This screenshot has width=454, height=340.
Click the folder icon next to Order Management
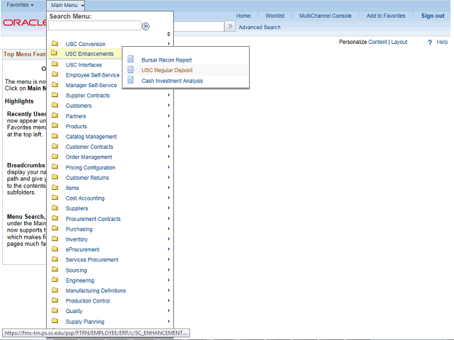tap(55, 157)
